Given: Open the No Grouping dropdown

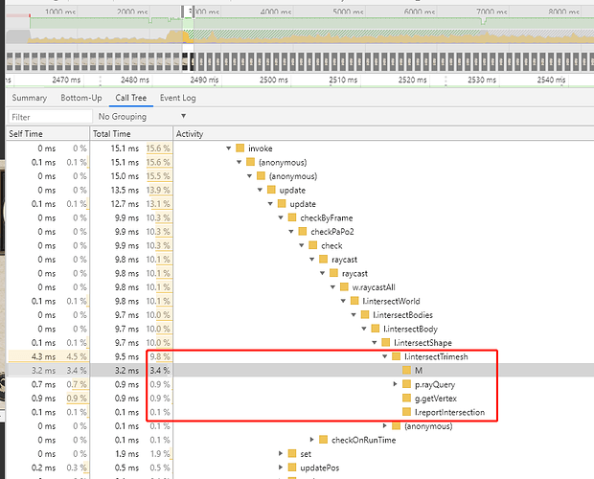Looking at the screenshot, I should (142, 116).
